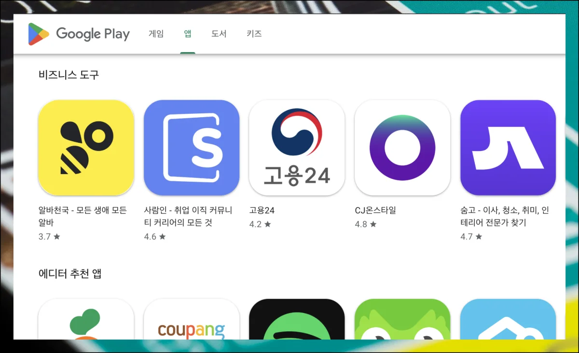Viewport: 579px width, 353px height.
Task: Open the 키즈 tab
Action: pyautogui.click(x=254, y=34)
